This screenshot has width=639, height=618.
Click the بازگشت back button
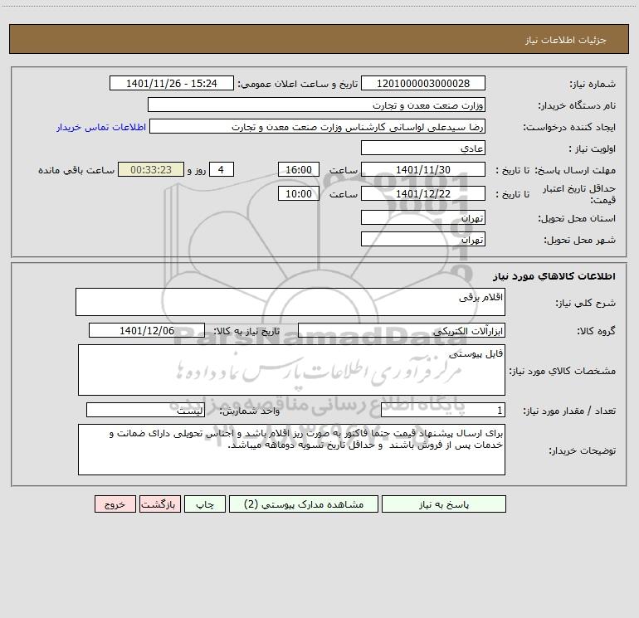159,504
